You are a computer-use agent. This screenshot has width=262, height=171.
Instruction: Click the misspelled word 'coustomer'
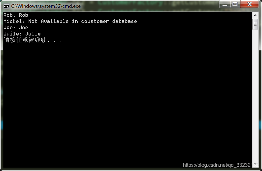[95, 21]
